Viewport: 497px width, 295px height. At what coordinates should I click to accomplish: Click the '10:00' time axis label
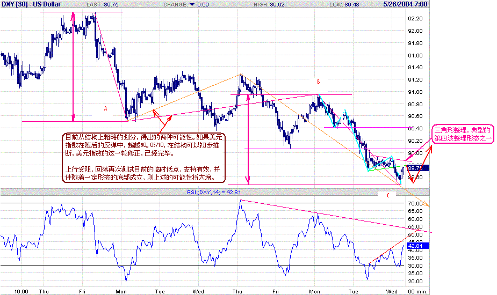coord(21,292)
